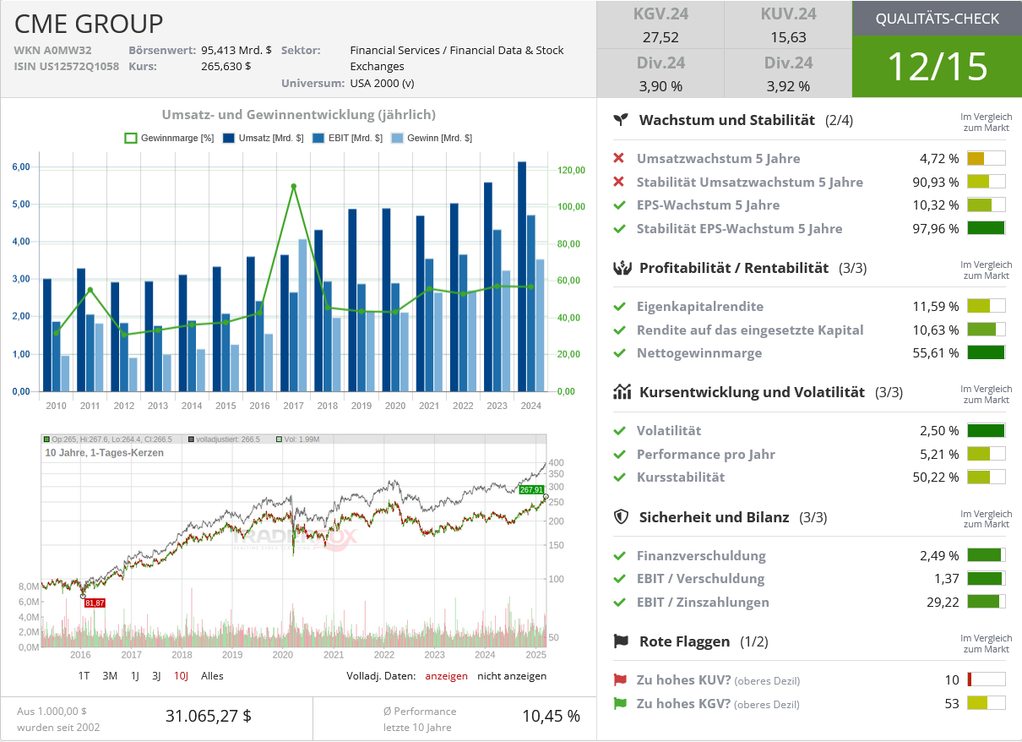Image resolution: width=1022 pixels, height=742 pixels.
Task: Click the hands icon beside Profitabilität / Rentabilität
Action: (x=622, y=268)
